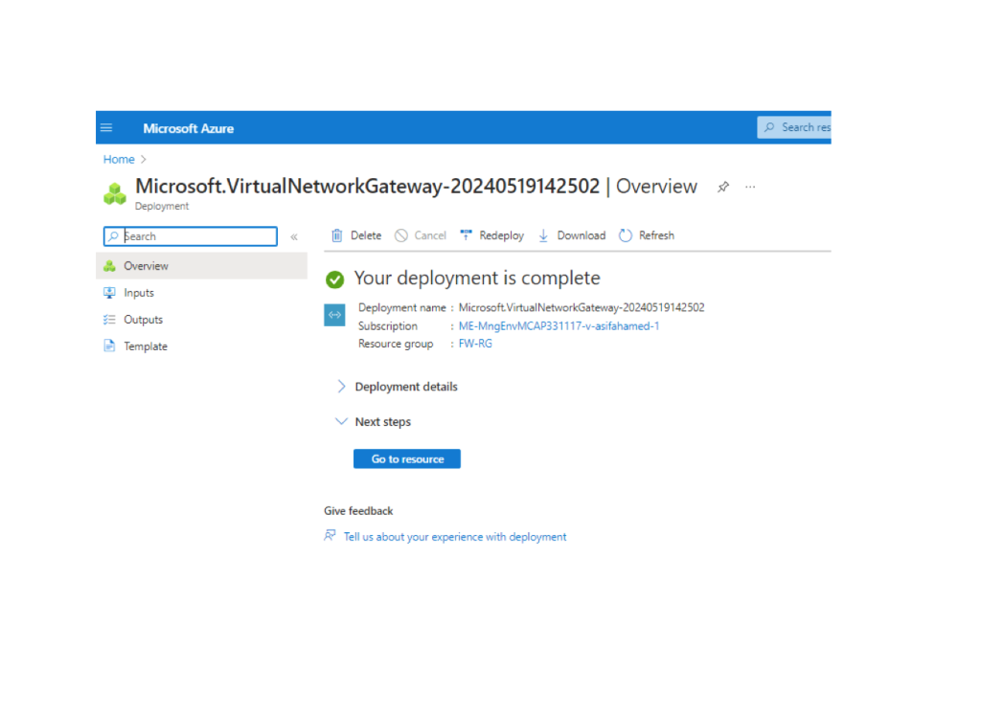Click the feedback person icon
Image resolution: width=981 pixels, height=714 pixels.
click(331, 536)
